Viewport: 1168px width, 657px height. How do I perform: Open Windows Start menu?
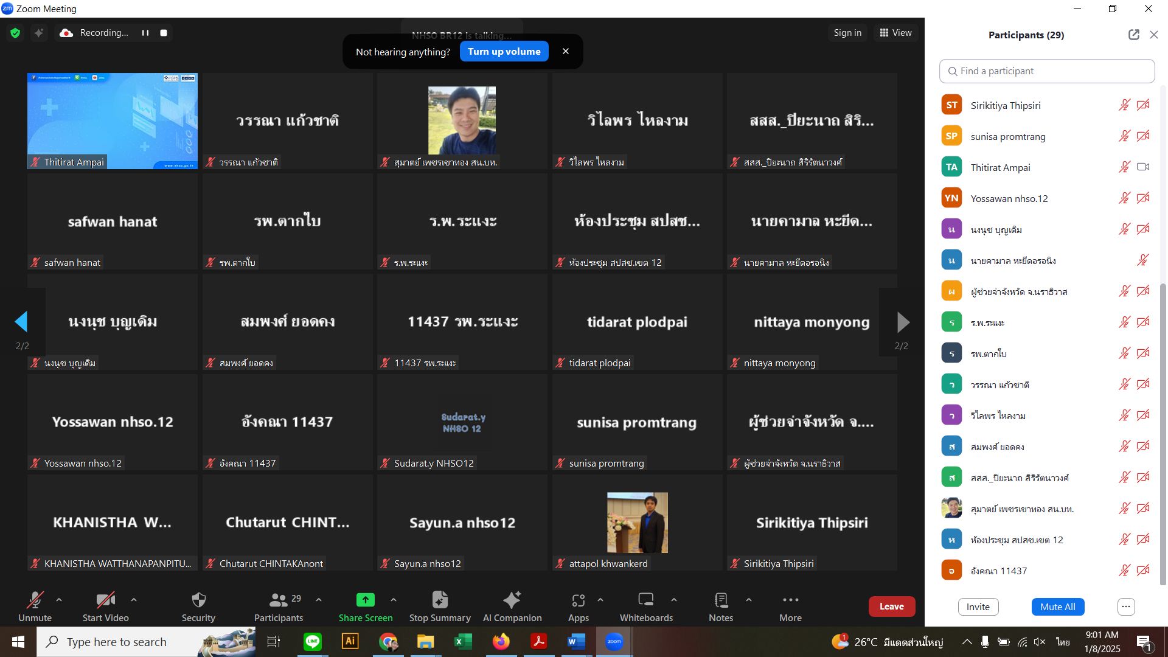pyautogui.click(x=18, y=642)
